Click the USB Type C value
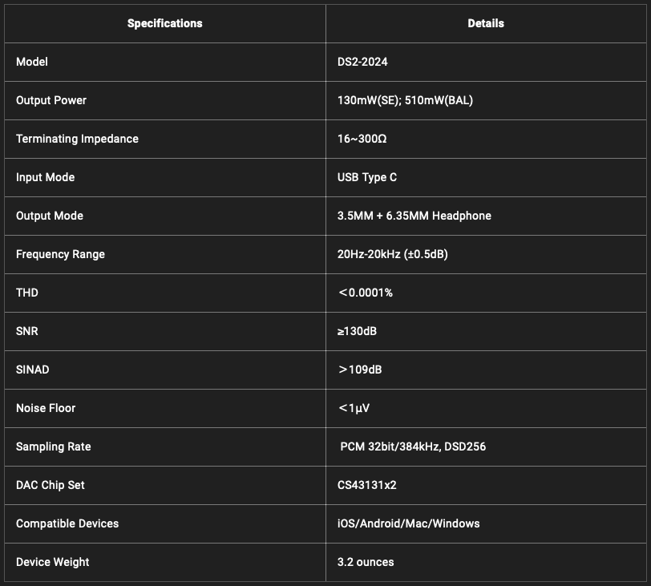Screen dimensions: 651x586 tap(367, 177)
